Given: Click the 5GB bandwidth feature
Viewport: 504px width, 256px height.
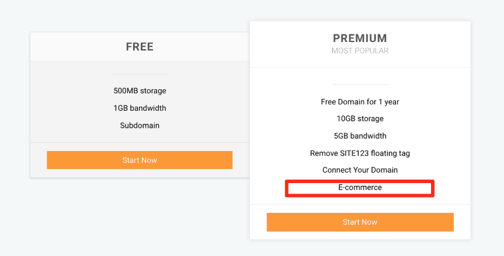Looking at the screenshot, I should [360, 136].
